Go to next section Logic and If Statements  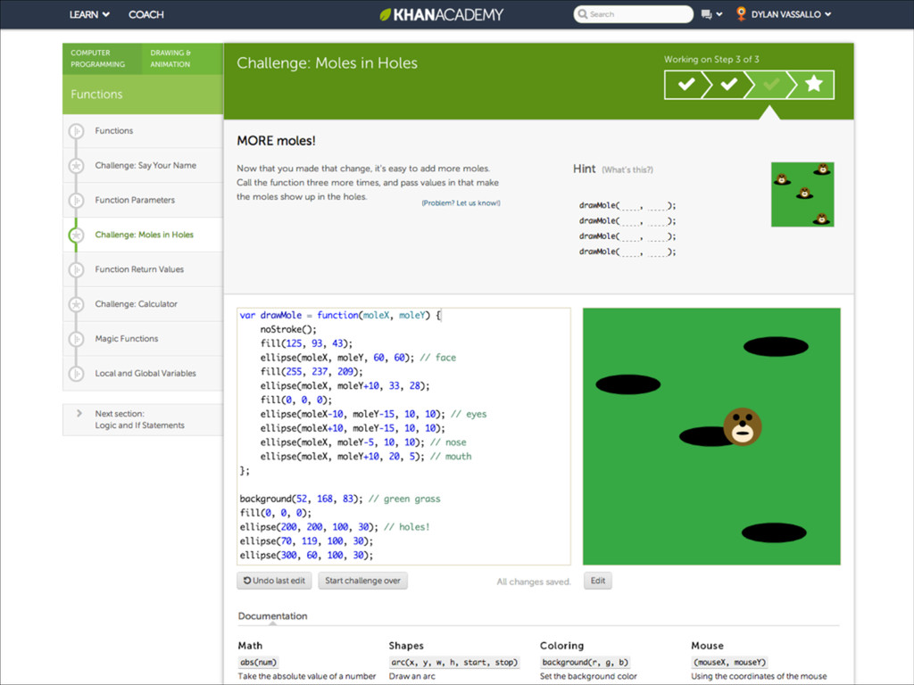click(x=143, y=419)
